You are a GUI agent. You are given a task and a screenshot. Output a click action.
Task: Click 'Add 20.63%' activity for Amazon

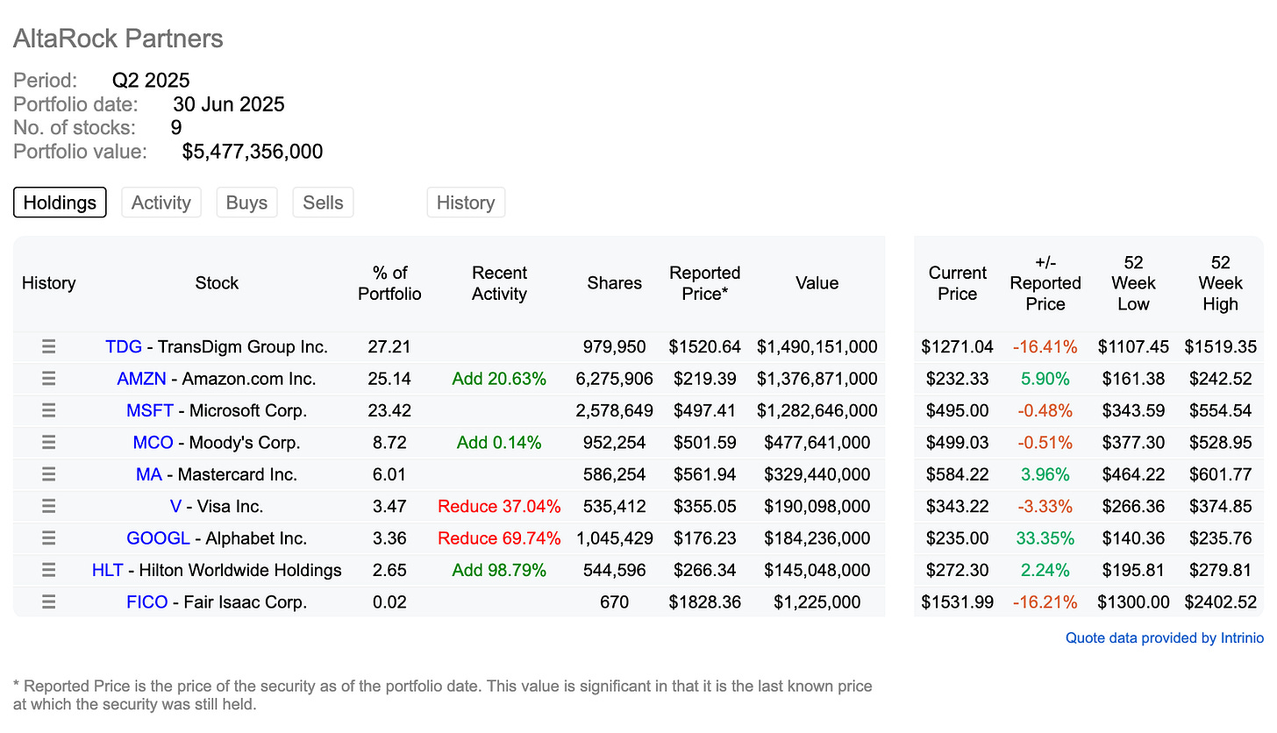point(499,379)
